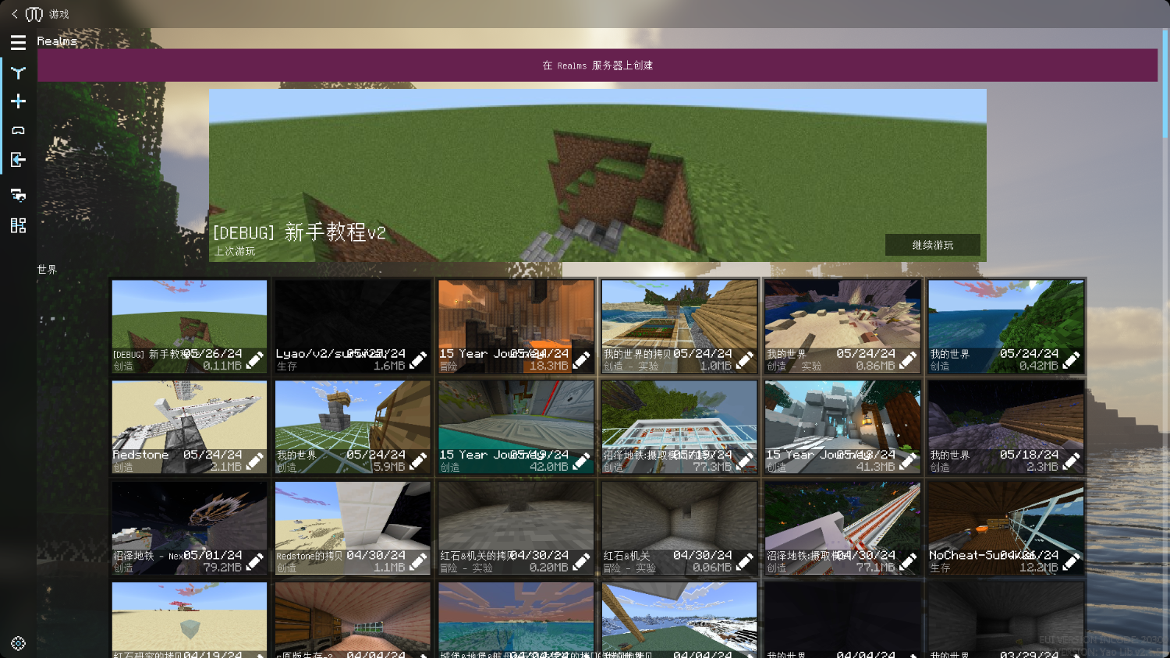Screen dimensions: 1170x658
Task: Open 沼泽地铁 05/01/24 world thumbnail
Action: (x=190, y=528)
